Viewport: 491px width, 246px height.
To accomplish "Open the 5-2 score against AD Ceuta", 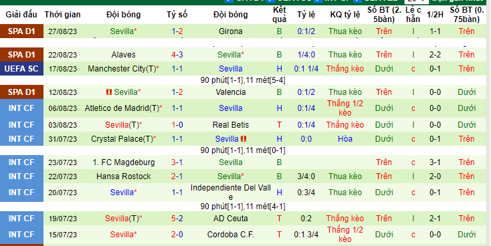I will (177, 218).
